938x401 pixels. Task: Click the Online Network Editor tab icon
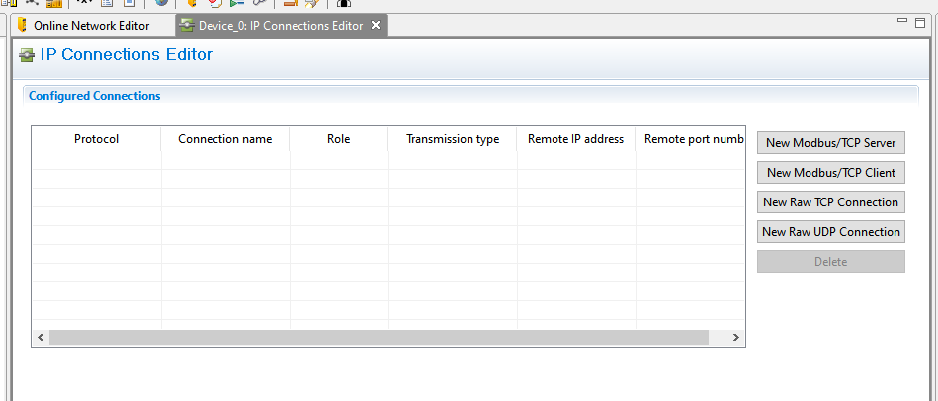[x=23, y=25]
